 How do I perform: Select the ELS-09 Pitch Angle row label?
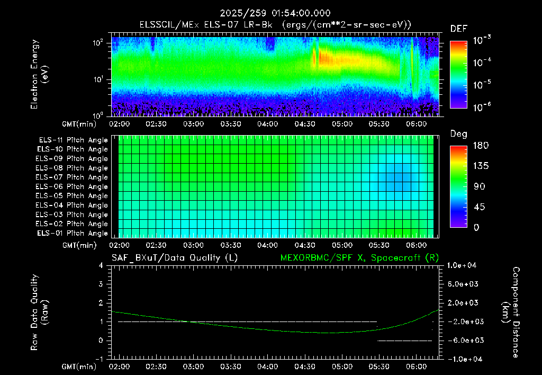point(72,159)
